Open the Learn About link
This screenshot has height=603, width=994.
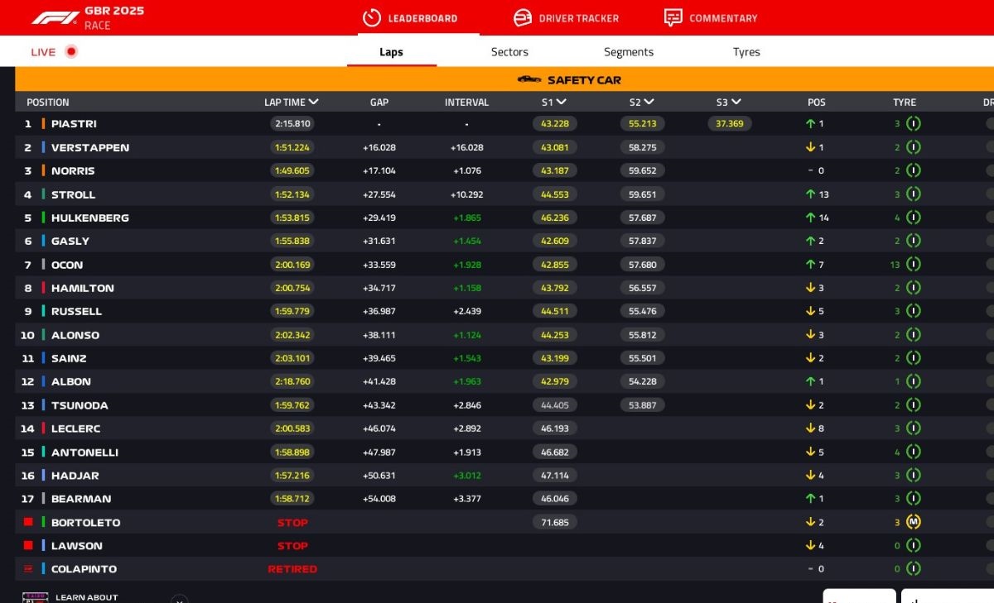86,597
